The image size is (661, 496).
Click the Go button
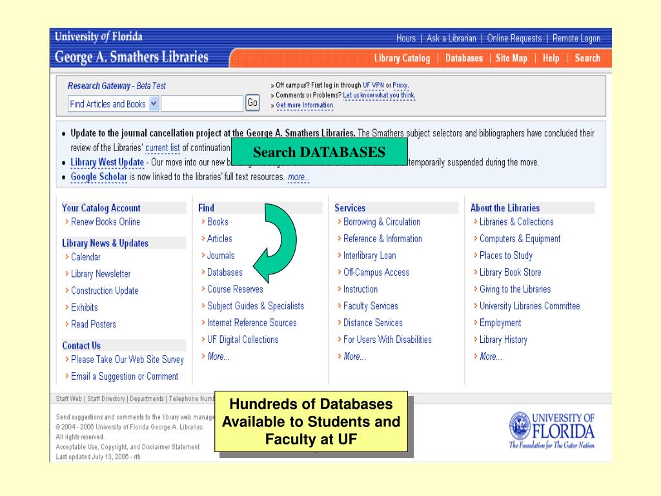coord(252,103)
